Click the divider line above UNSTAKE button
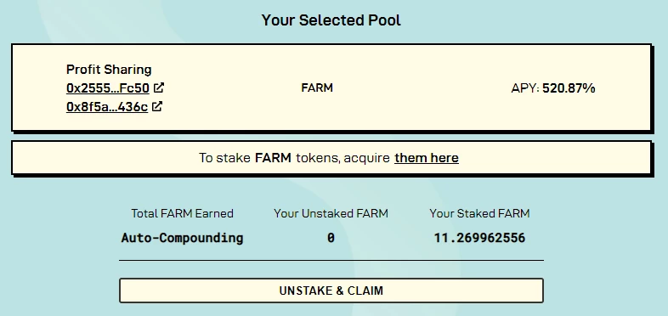The height and width of the screenshot is (316, 668). 331,260
